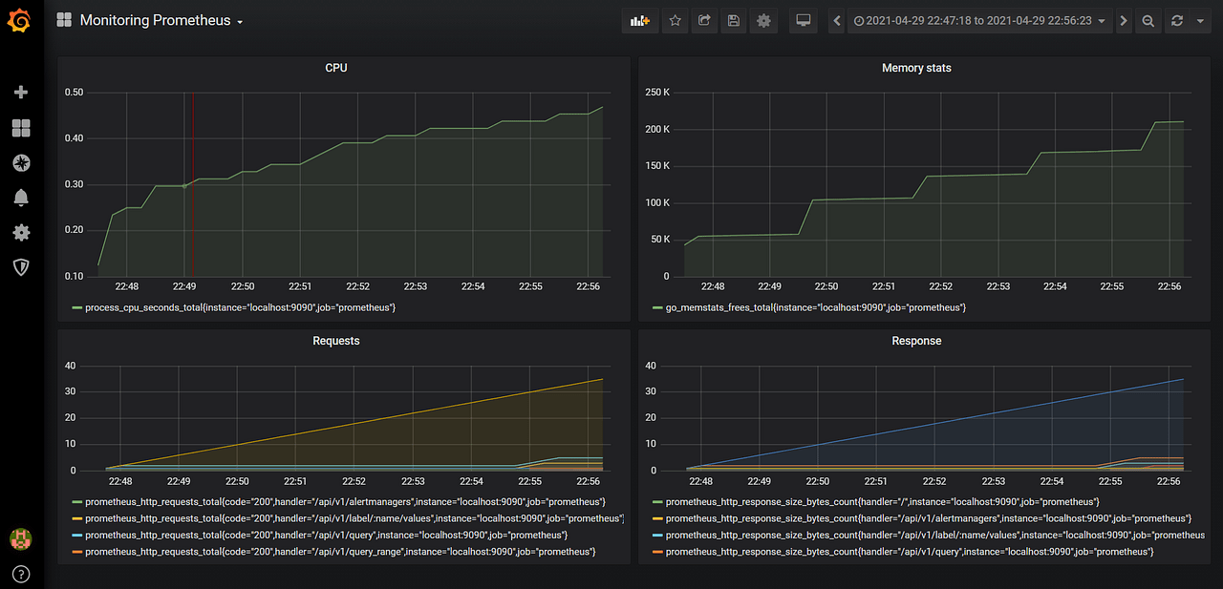
Task: Open the Requests panel title menu
Action: [336, 341]
